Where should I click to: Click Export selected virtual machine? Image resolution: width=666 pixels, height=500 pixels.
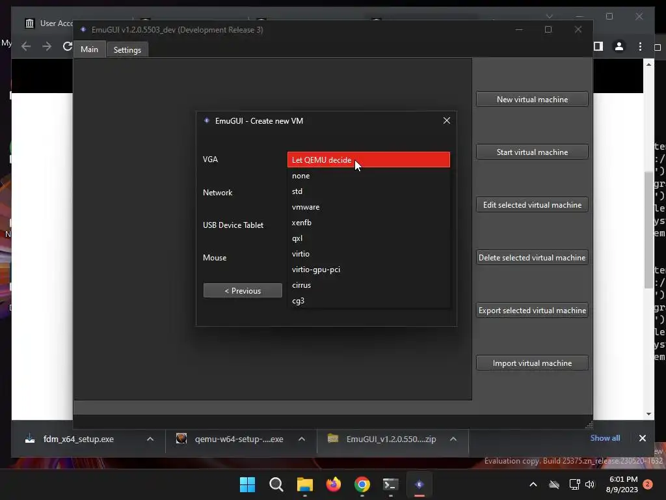click(x=532, y=310)
